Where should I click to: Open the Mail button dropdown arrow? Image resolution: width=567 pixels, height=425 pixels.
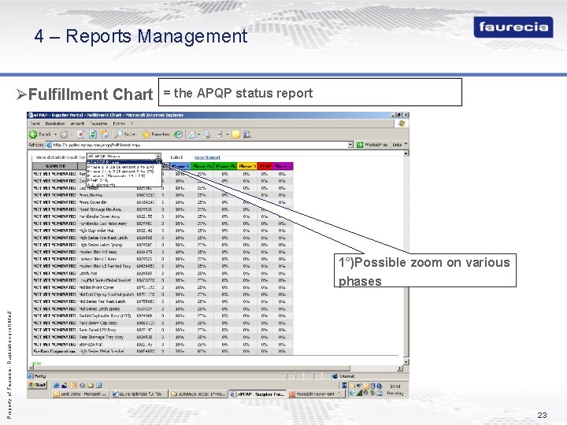(x=199, y=135)
